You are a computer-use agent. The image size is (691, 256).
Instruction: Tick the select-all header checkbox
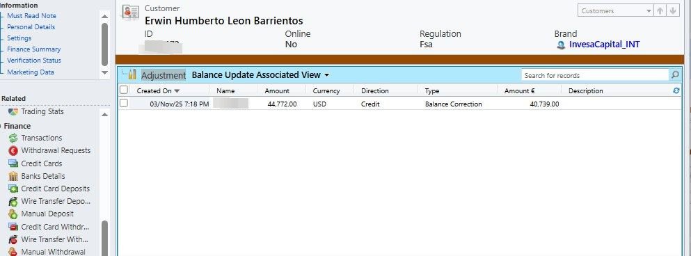(124, 90)
